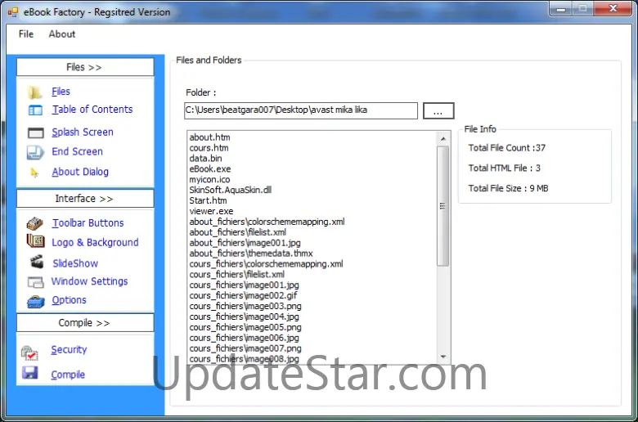Select cours_fichiers\image002.gif entry

243,296
